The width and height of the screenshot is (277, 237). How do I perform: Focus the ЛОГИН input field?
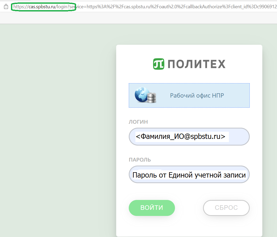tap(189, 137)
